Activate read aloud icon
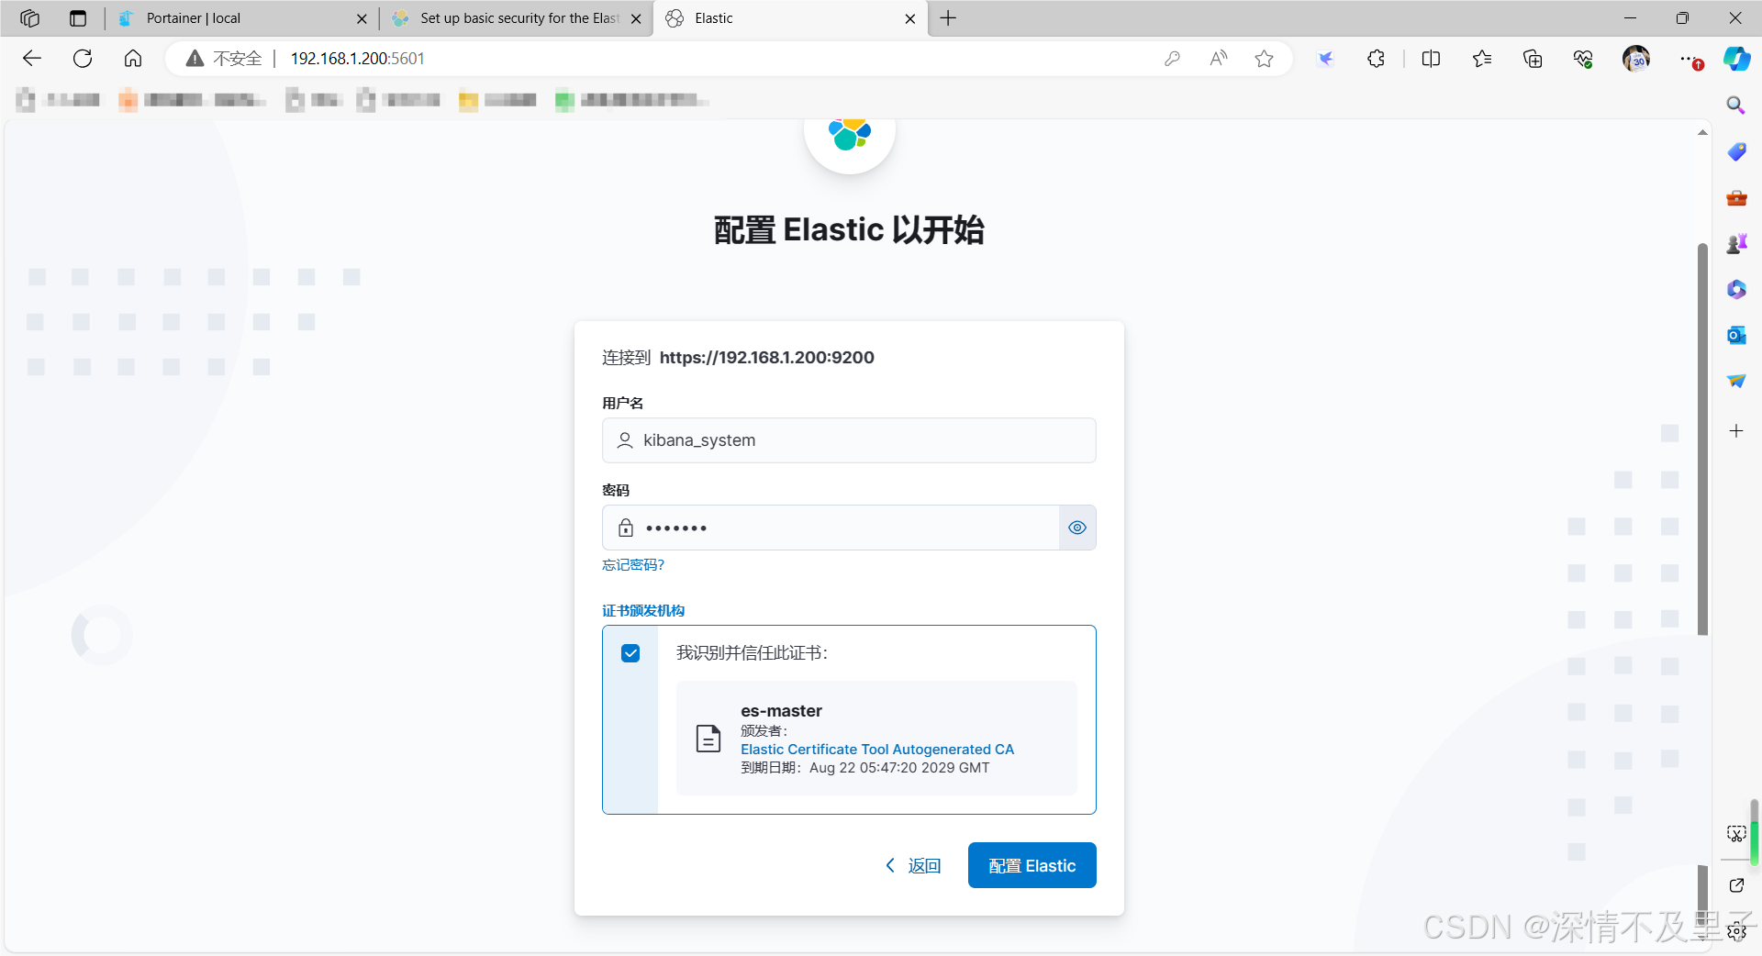This screenshot has width=1762, height=956. 1219,59
